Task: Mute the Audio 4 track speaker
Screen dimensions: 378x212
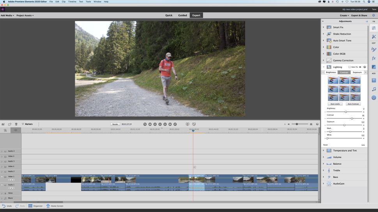Action: (x=5, y=151)
